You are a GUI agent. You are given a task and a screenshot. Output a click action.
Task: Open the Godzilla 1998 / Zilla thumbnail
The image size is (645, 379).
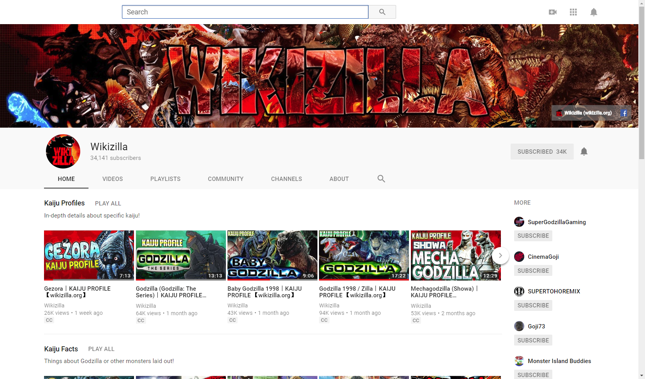click(x=364, y=255)
